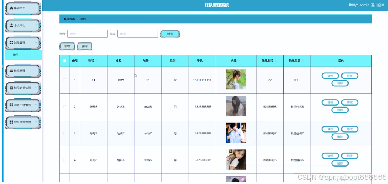Click the grid icon beside 训练日程管理
The width and height of the screenshot is (388, 184).
[x=11, y=105]
